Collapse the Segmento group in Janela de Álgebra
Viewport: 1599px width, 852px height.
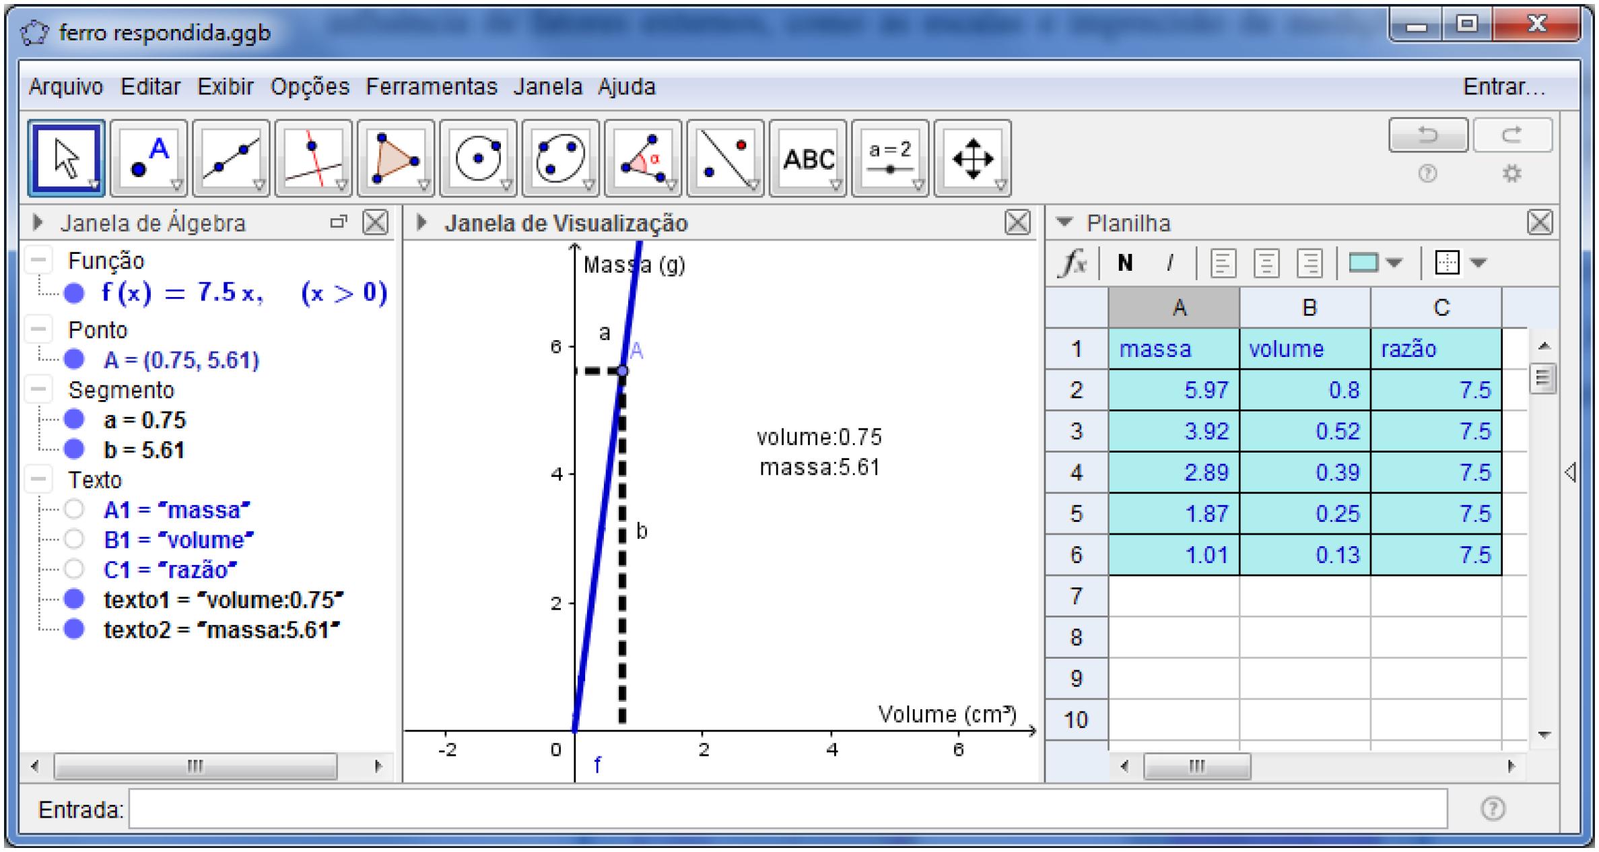38,389
